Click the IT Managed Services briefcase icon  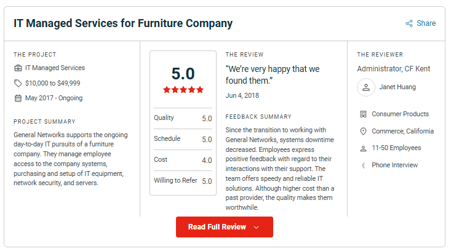pos(18,68)
